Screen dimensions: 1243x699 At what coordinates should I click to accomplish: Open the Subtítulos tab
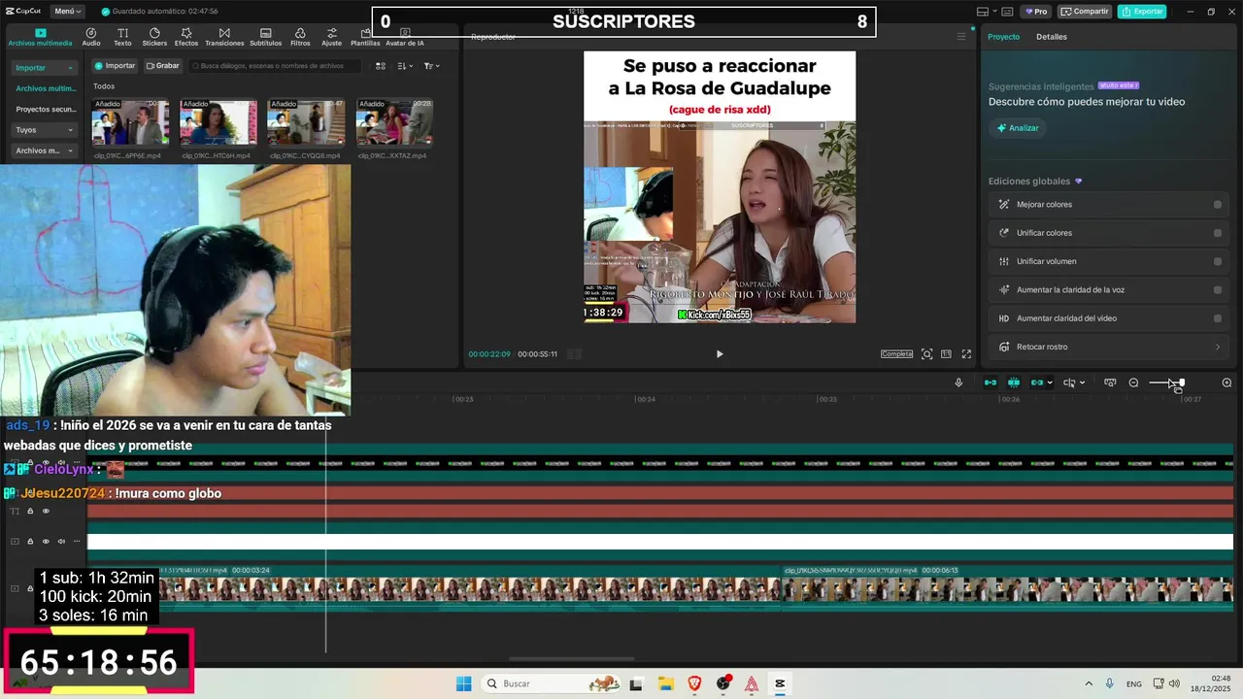tap(265, 37)
